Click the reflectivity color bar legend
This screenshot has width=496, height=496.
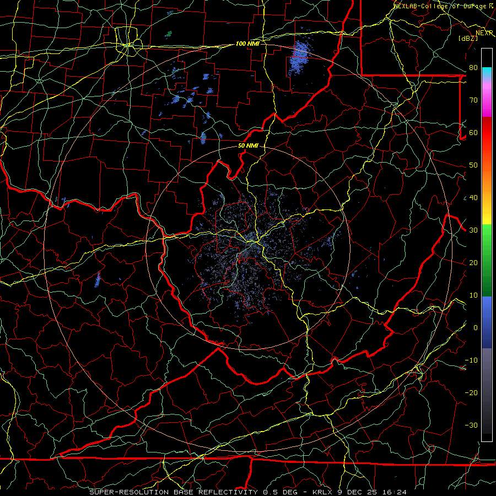coord(487,245)
